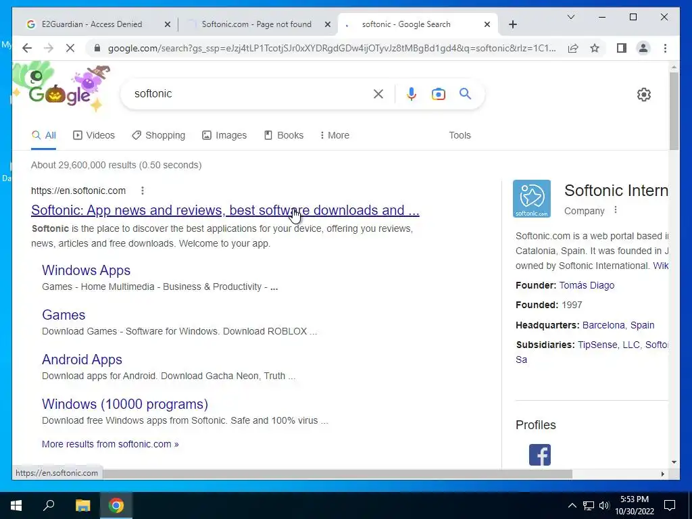Viewport: 692px width, 519px height.
Task: Submit search with the magnifier icon
Action: [465, 93]
